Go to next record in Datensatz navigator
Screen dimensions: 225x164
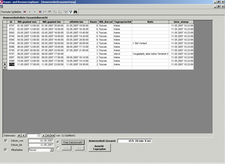44,136
